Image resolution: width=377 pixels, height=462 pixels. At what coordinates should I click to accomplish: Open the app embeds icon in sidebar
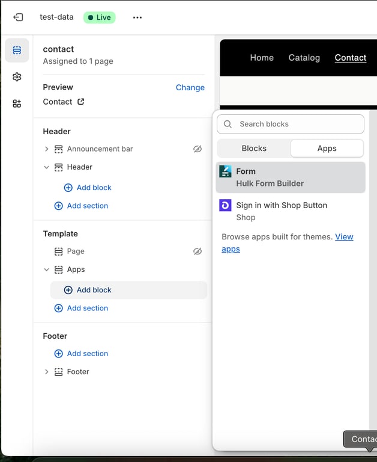[17, 103]
